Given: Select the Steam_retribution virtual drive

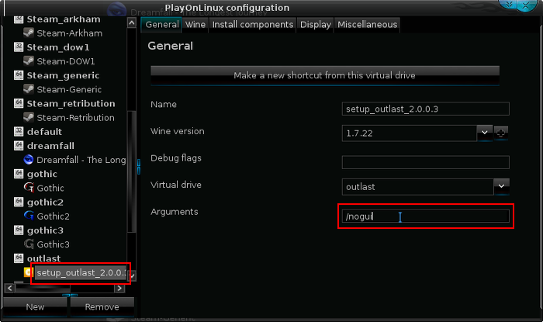Looking at the screenshot, I should tap(71, 103).
